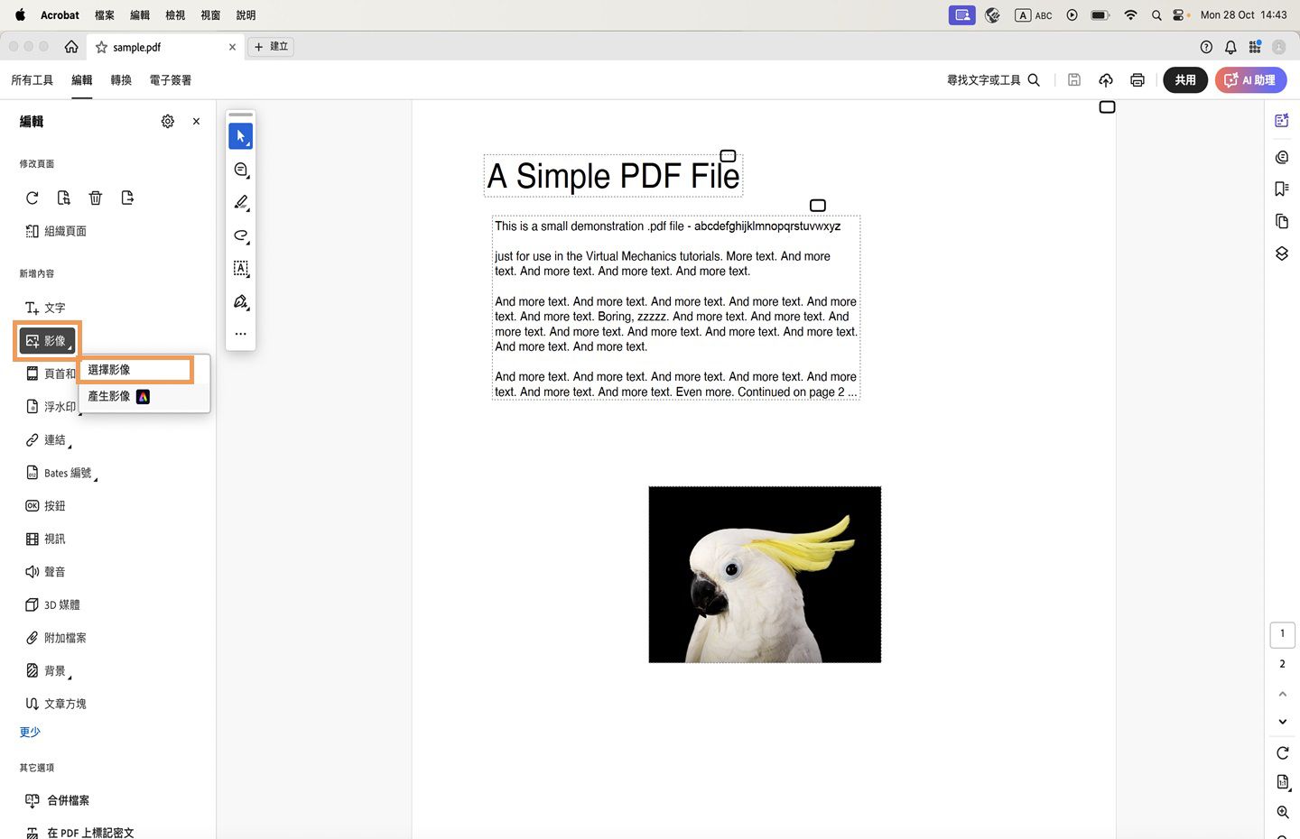Open the 更多 toolbar overflow menu
Viewport: 1300px width, 839px height.
[240, 333]
